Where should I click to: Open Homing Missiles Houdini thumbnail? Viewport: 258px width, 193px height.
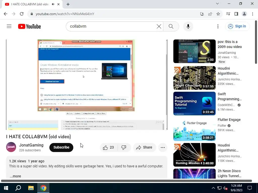pos(194,155)
